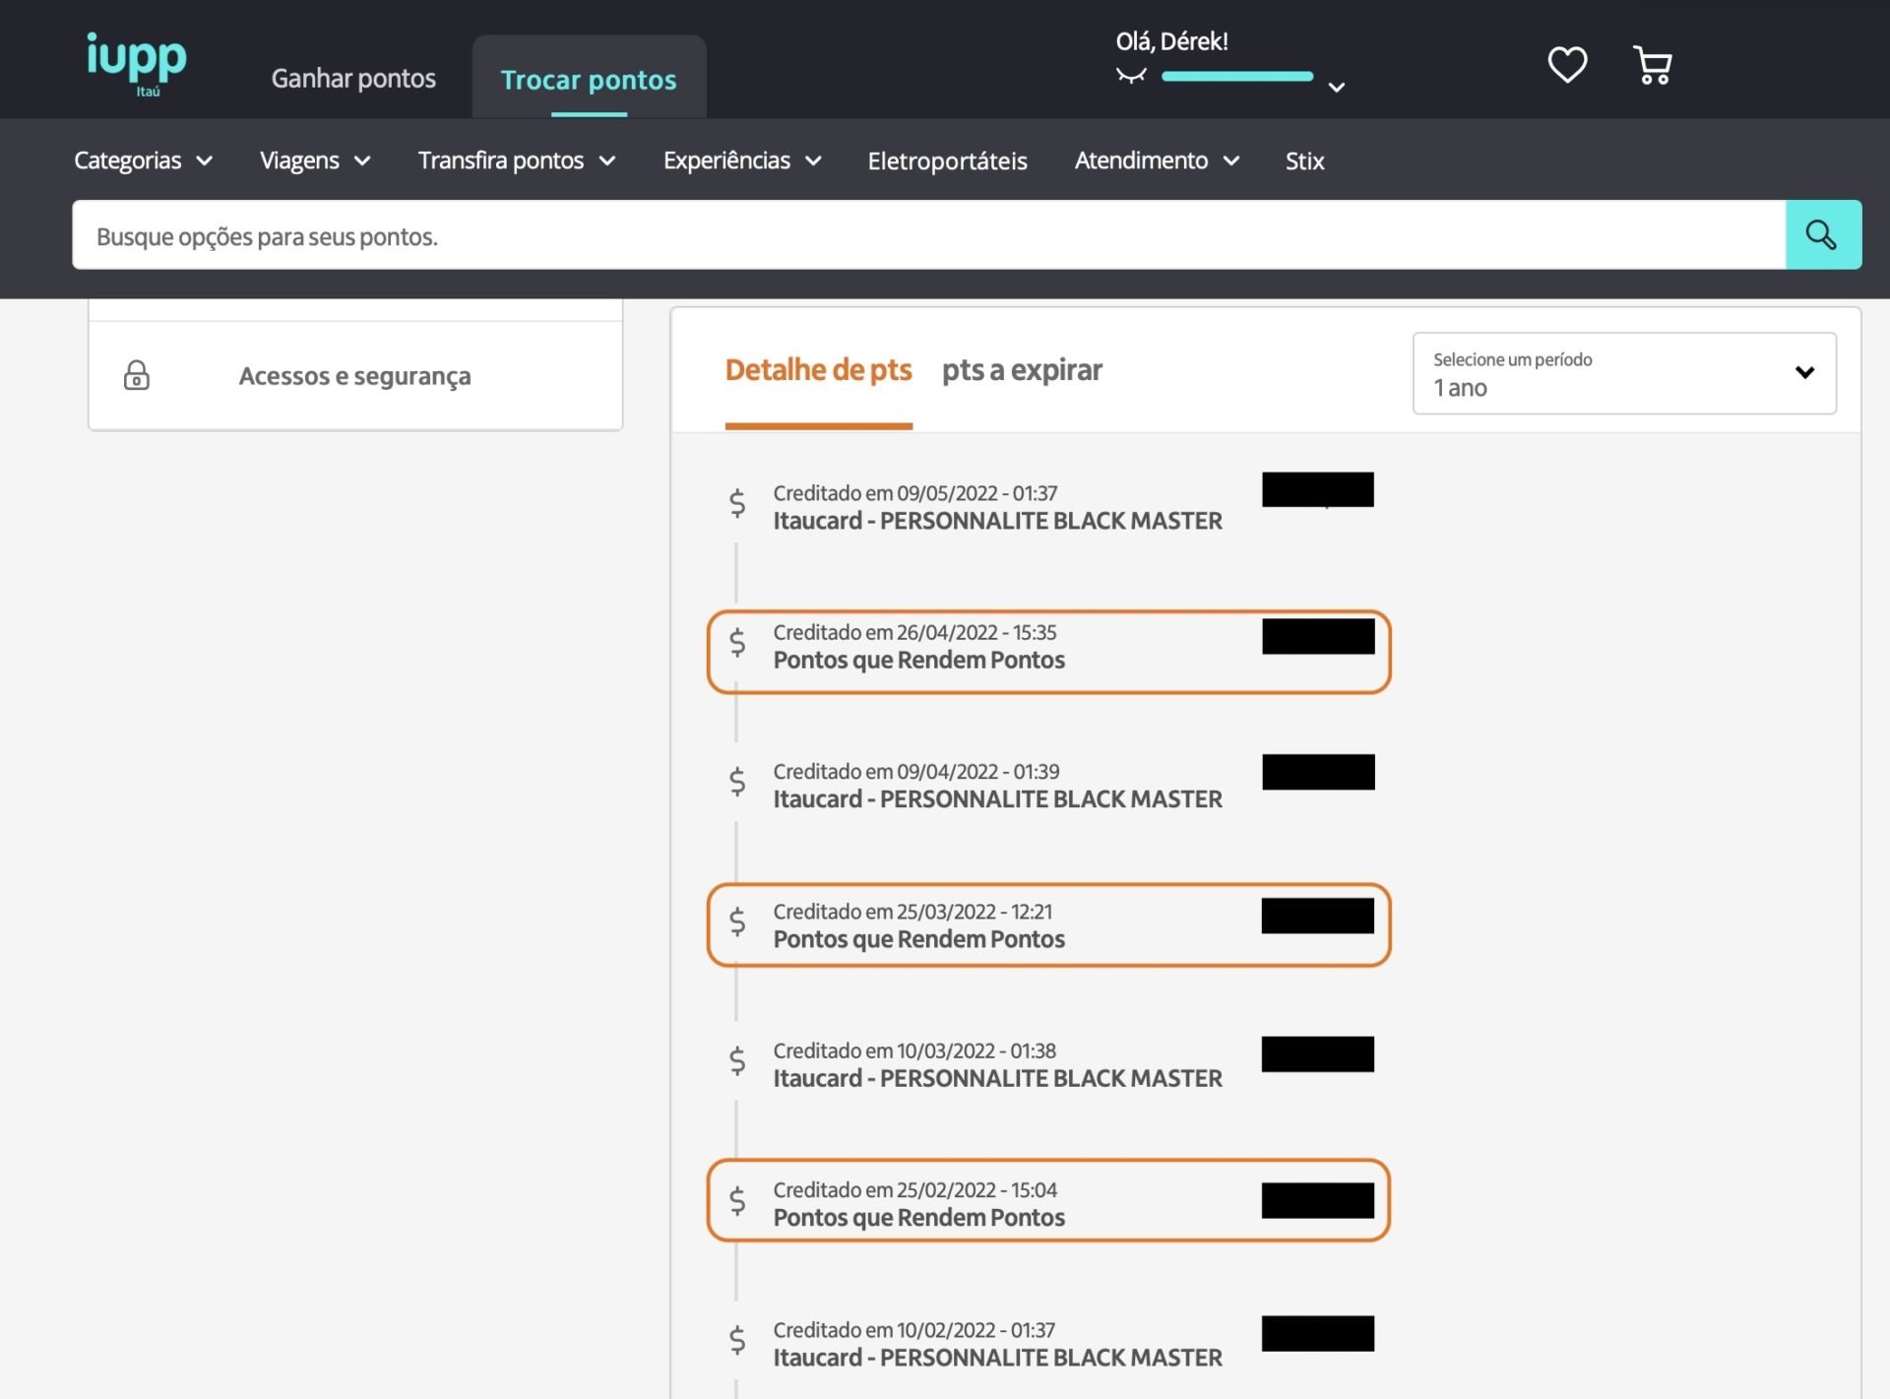Select the pts a expirar tab

pyautogui.click(x=1022, y=370)
